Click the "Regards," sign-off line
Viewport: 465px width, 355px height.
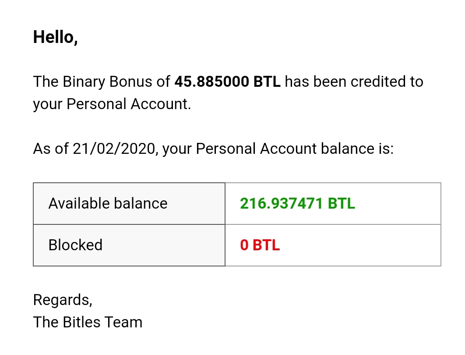[x=63, y=300]
